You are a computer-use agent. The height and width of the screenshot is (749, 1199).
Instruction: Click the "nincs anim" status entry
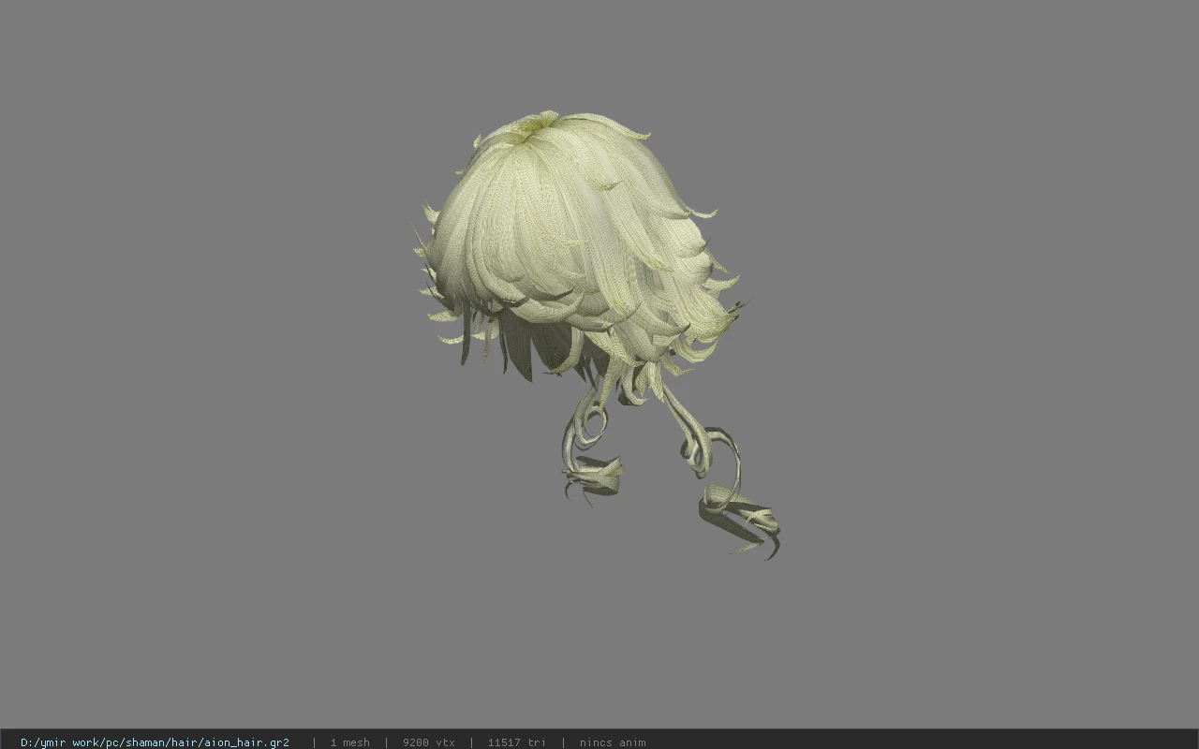coord(613,742)
